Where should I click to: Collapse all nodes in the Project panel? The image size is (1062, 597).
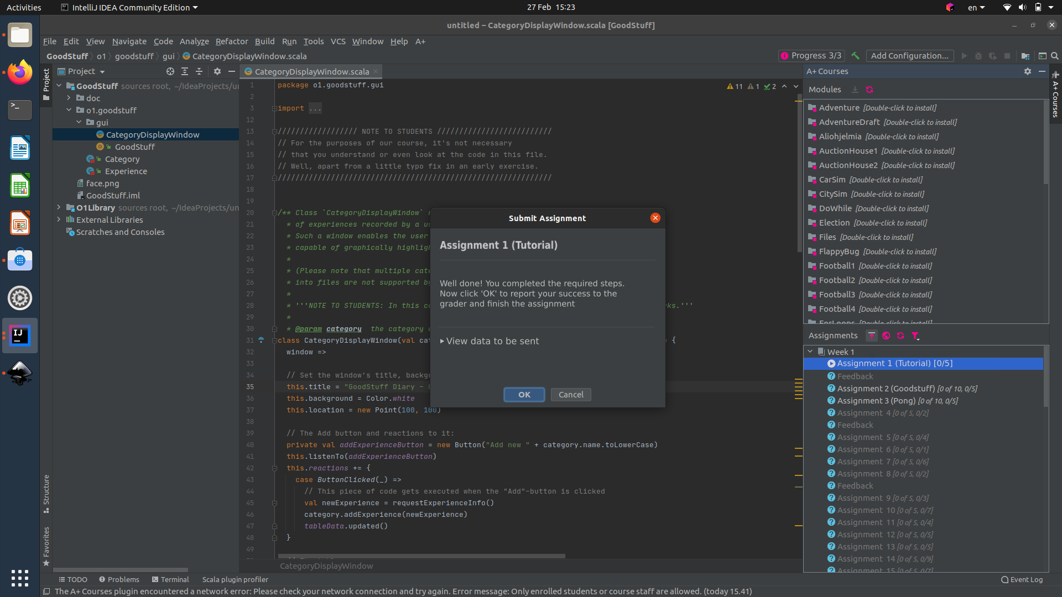199,71
